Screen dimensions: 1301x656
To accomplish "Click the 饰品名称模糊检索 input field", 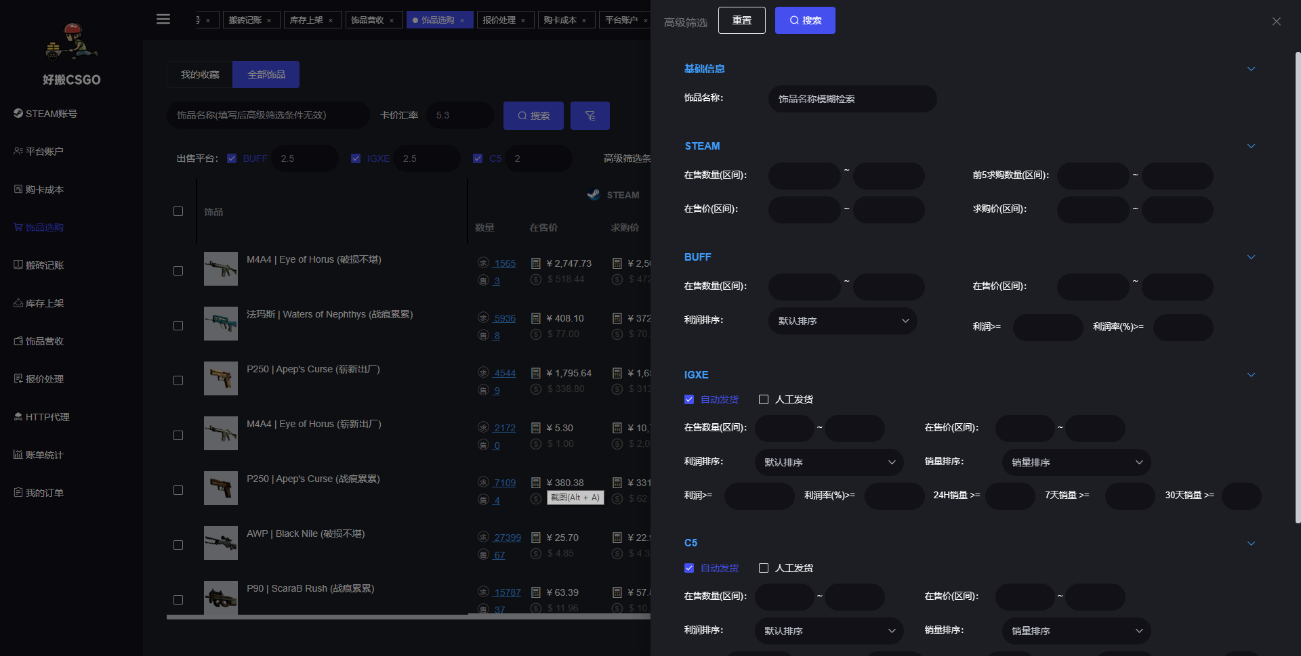I will click(852, 99).
